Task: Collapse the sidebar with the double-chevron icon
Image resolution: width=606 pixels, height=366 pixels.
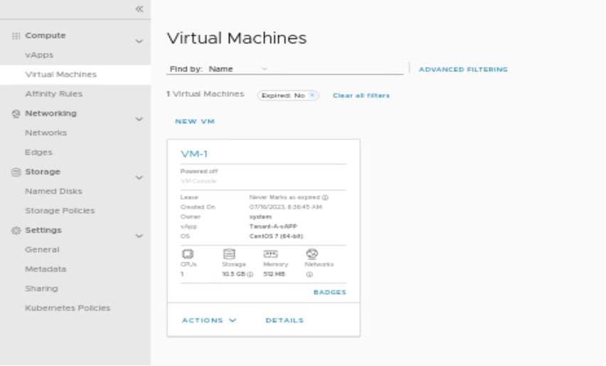Action: click(x=139, y=9)
